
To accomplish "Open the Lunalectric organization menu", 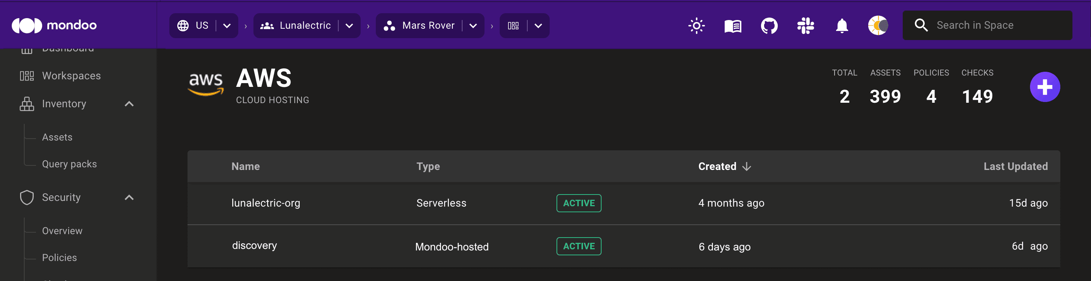I will pyautogui.click(x=349, y=25).
